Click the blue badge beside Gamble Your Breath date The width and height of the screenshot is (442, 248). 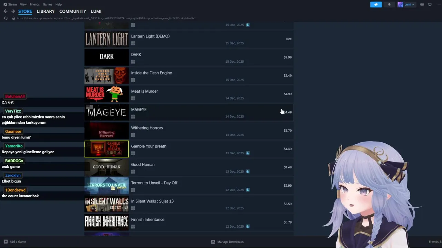248,153
